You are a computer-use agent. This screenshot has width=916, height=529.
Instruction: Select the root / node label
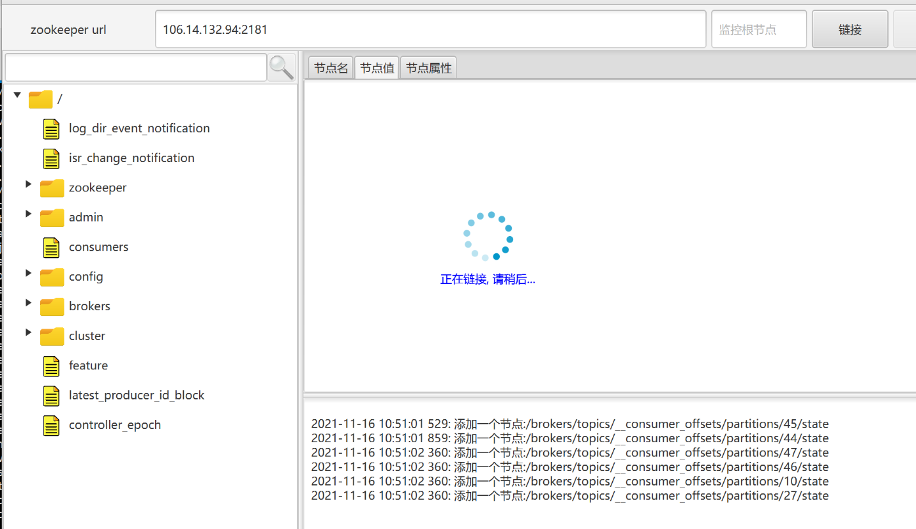coord(60,99)
